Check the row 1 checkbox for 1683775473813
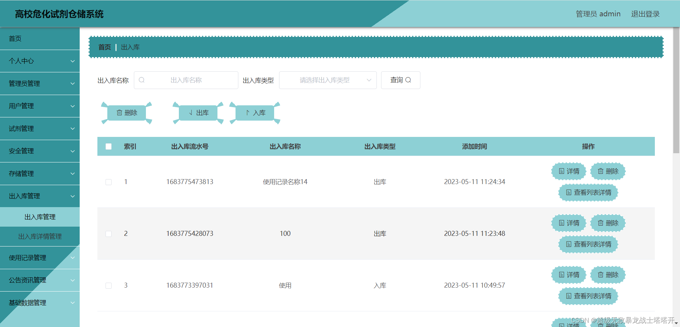This screenshot has height=327, width=680. tap(109, 182)
